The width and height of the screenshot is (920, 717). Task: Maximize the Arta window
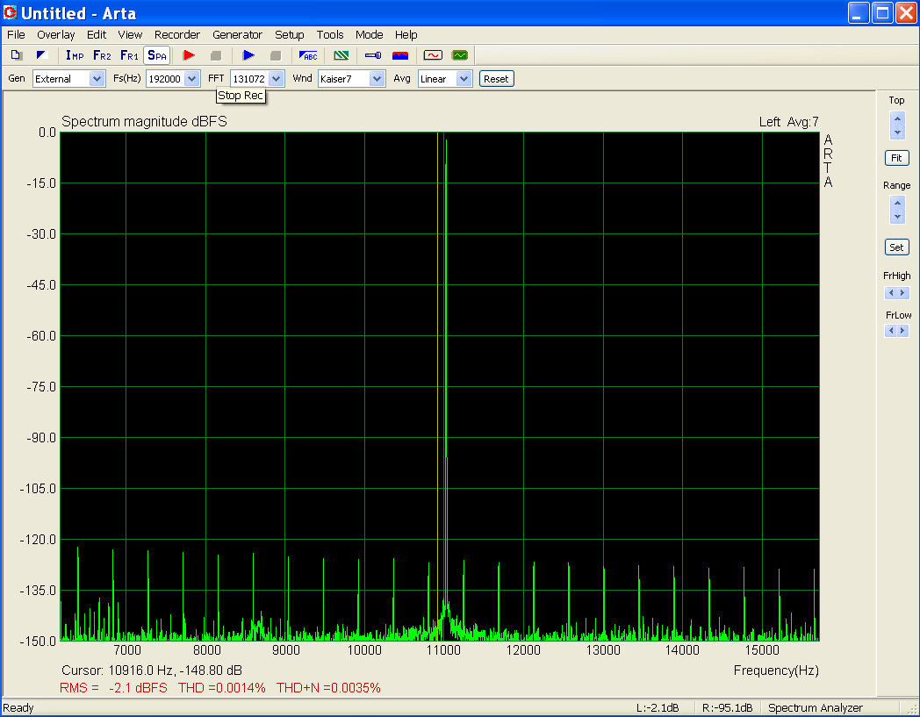coord(882,12)
